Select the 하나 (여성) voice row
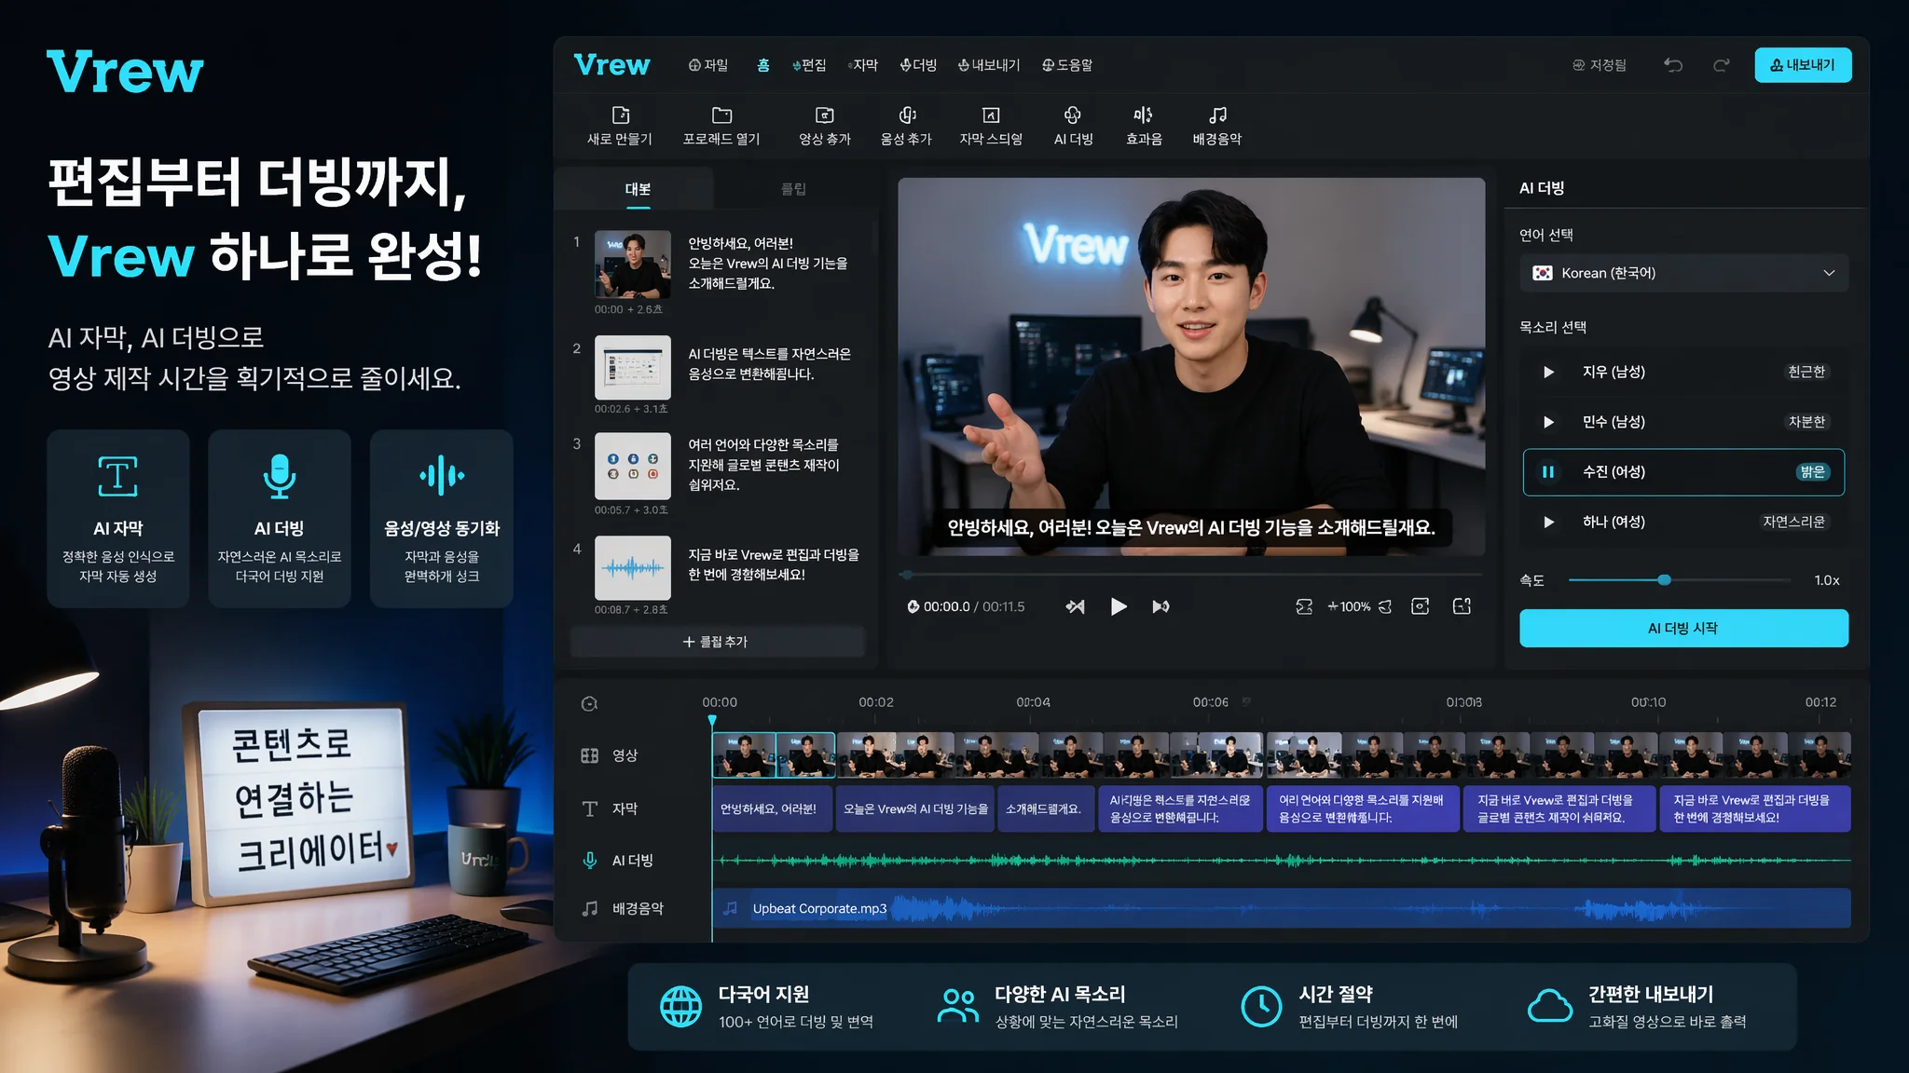This screenshot has height=1073, width=1909. [x=1683, y=523]
